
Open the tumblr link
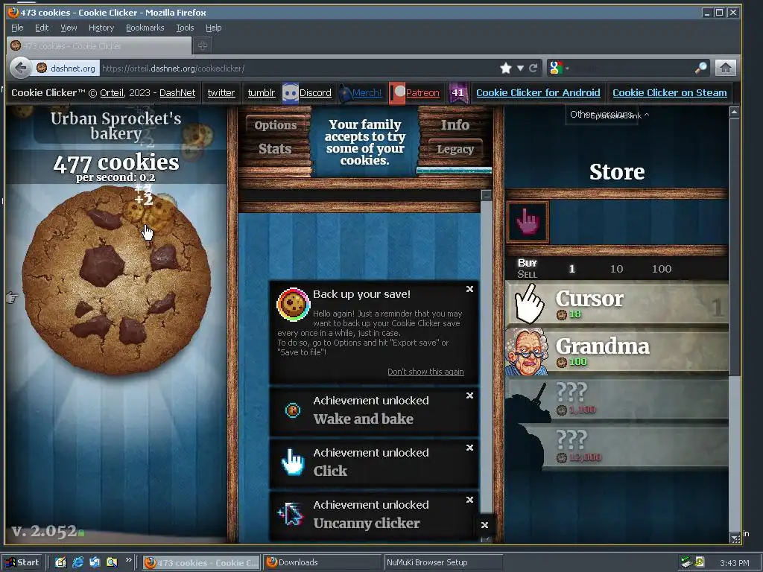coord(262,93)
